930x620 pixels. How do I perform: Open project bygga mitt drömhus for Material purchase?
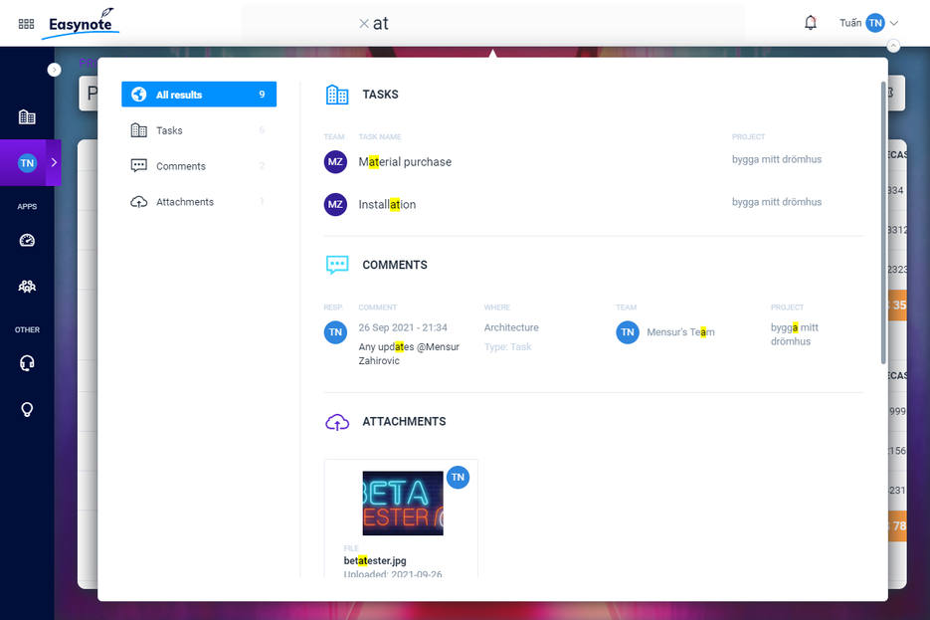tap(777, 159)
